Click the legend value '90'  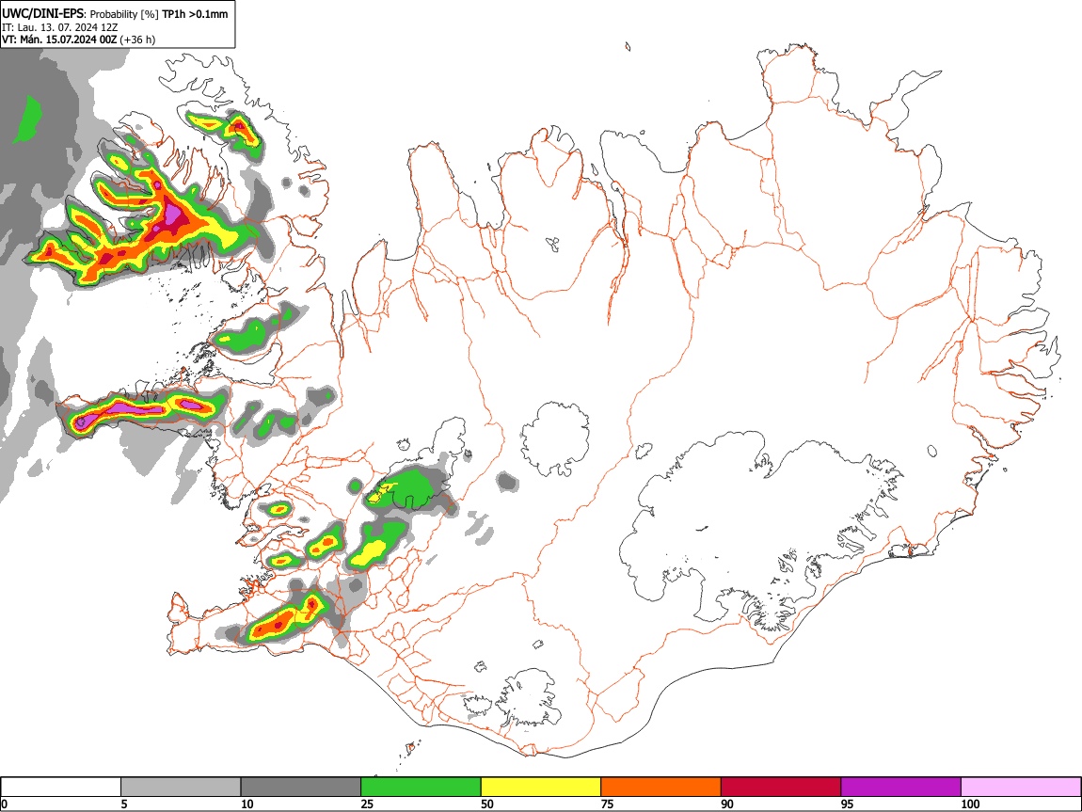click(727, 804)
